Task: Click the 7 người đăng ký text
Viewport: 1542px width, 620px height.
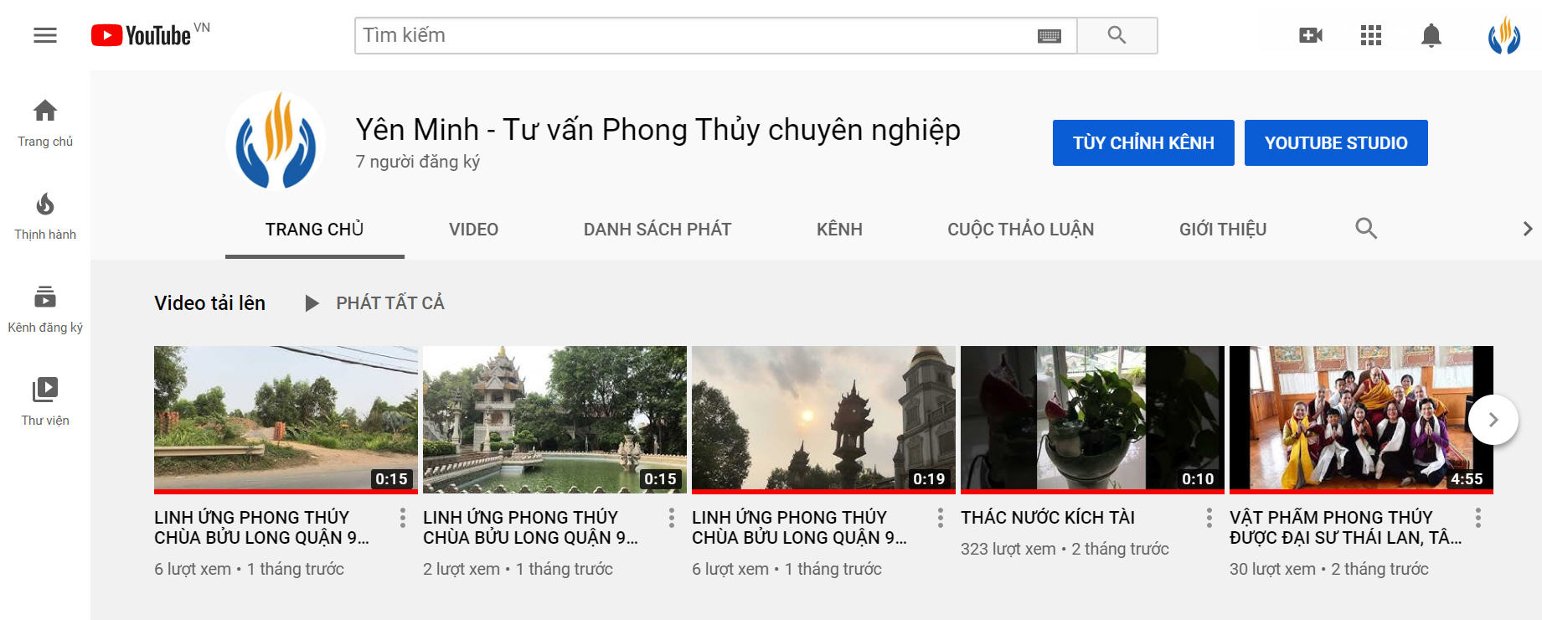Action: tap(417, 161)
